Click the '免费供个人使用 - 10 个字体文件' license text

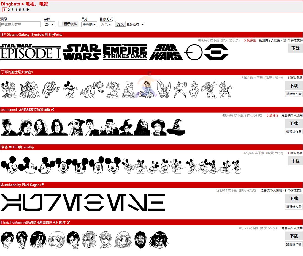pyautogui.click(x=281, y=40)
